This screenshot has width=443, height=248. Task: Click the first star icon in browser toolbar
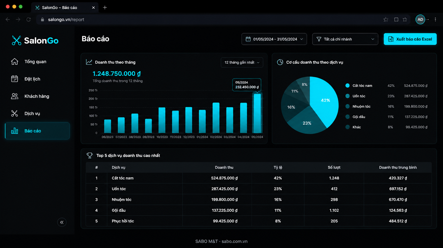[x=386, y=19]
